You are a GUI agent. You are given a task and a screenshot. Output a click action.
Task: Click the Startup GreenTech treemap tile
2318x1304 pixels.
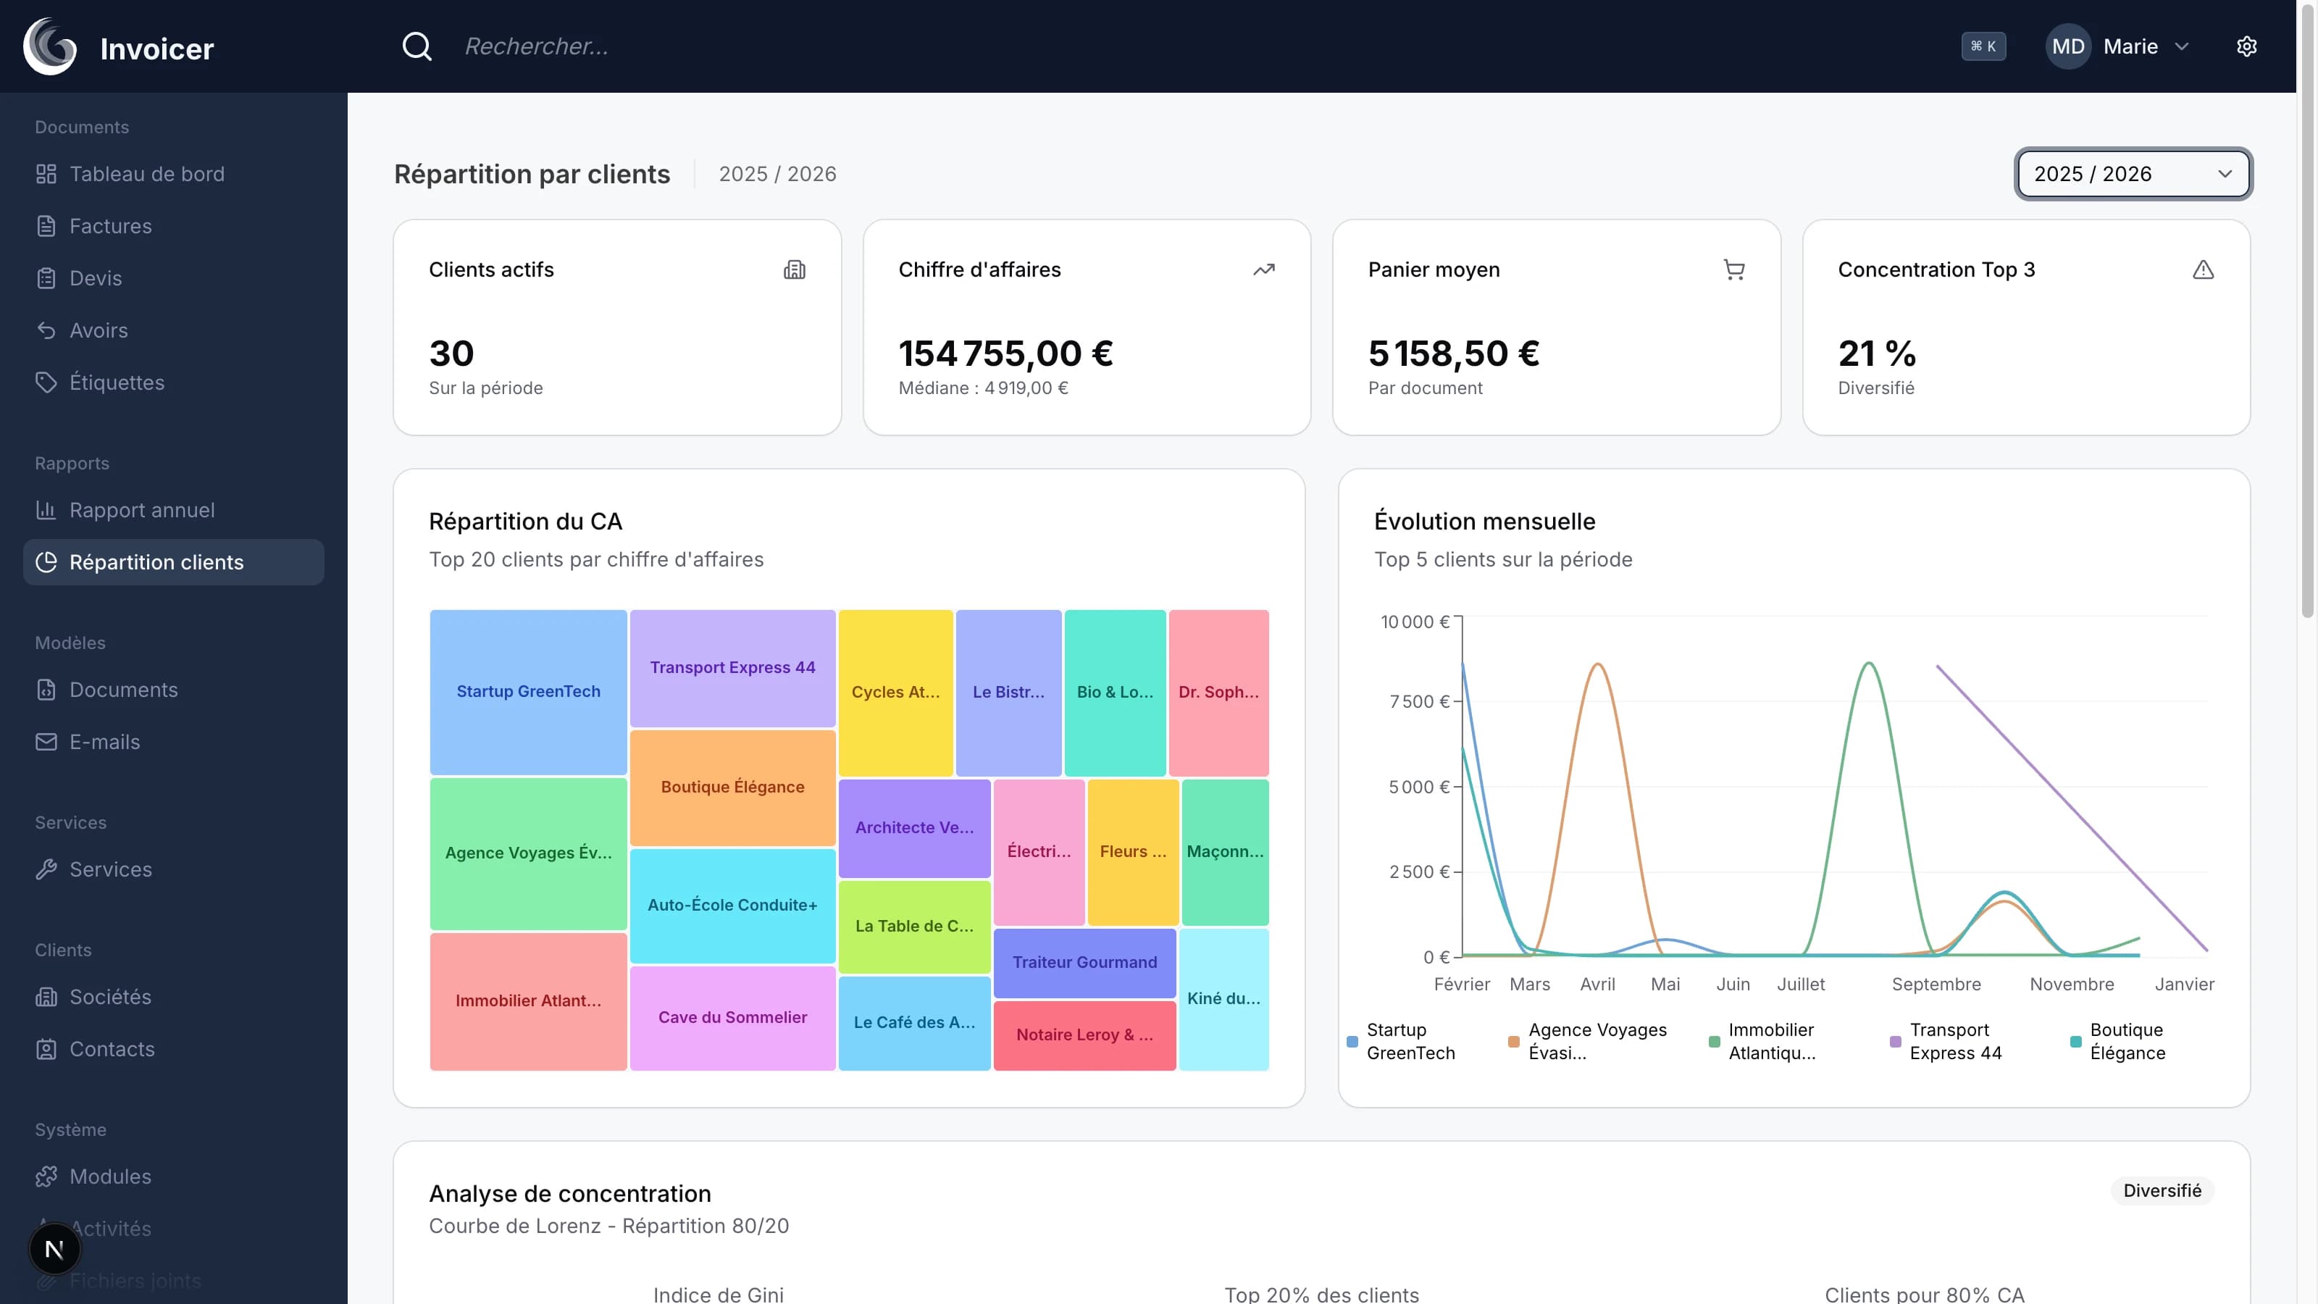tap(528, 691)
